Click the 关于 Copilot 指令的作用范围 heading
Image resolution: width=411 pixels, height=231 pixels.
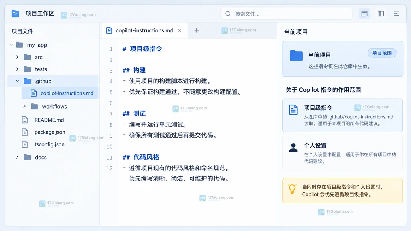tap(323, 90)
